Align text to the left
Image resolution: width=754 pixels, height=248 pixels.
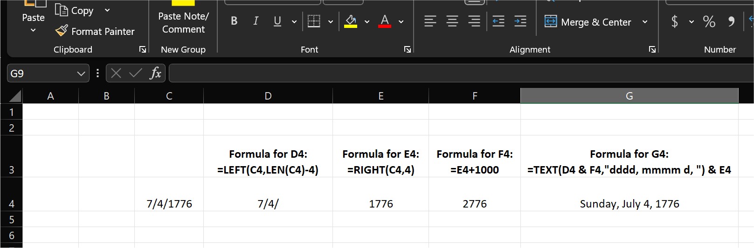click(430, 21)
